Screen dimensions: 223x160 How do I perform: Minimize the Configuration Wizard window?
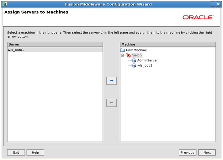coord(213,4)
